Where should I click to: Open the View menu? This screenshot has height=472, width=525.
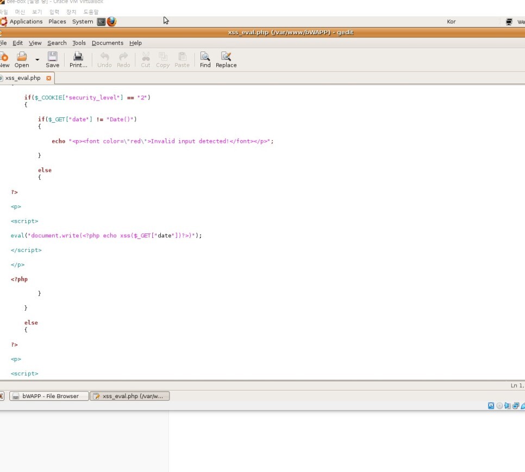pyautogui.click(x=35, y=43)
